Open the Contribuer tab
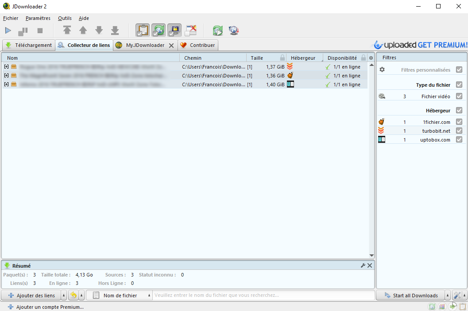 [x=198, y=45]
